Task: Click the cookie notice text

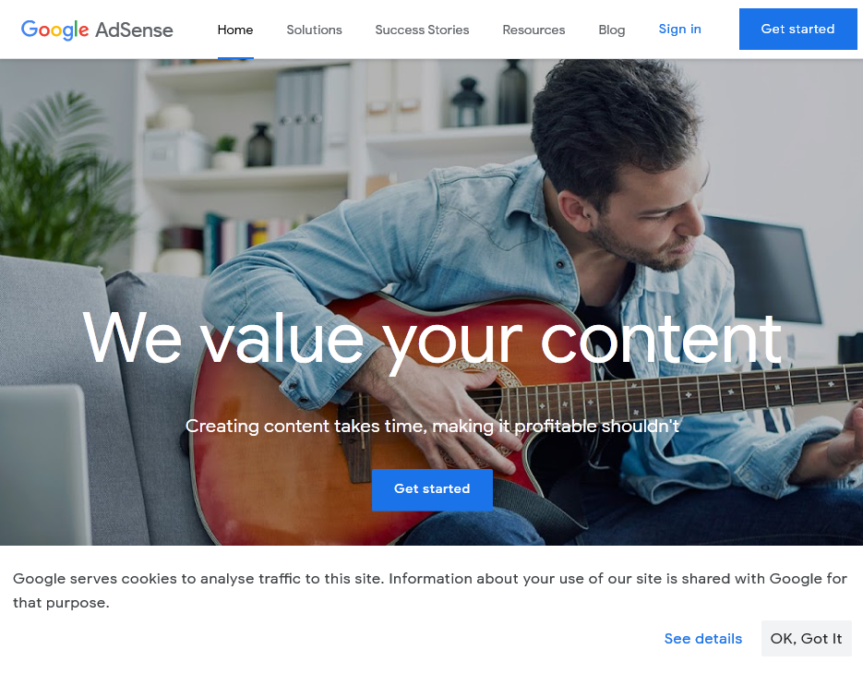Action: tap(429, 590)
